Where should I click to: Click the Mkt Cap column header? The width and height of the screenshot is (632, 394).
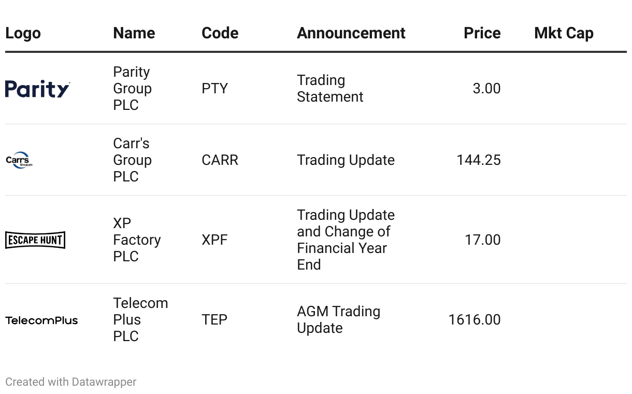point(564,33)
